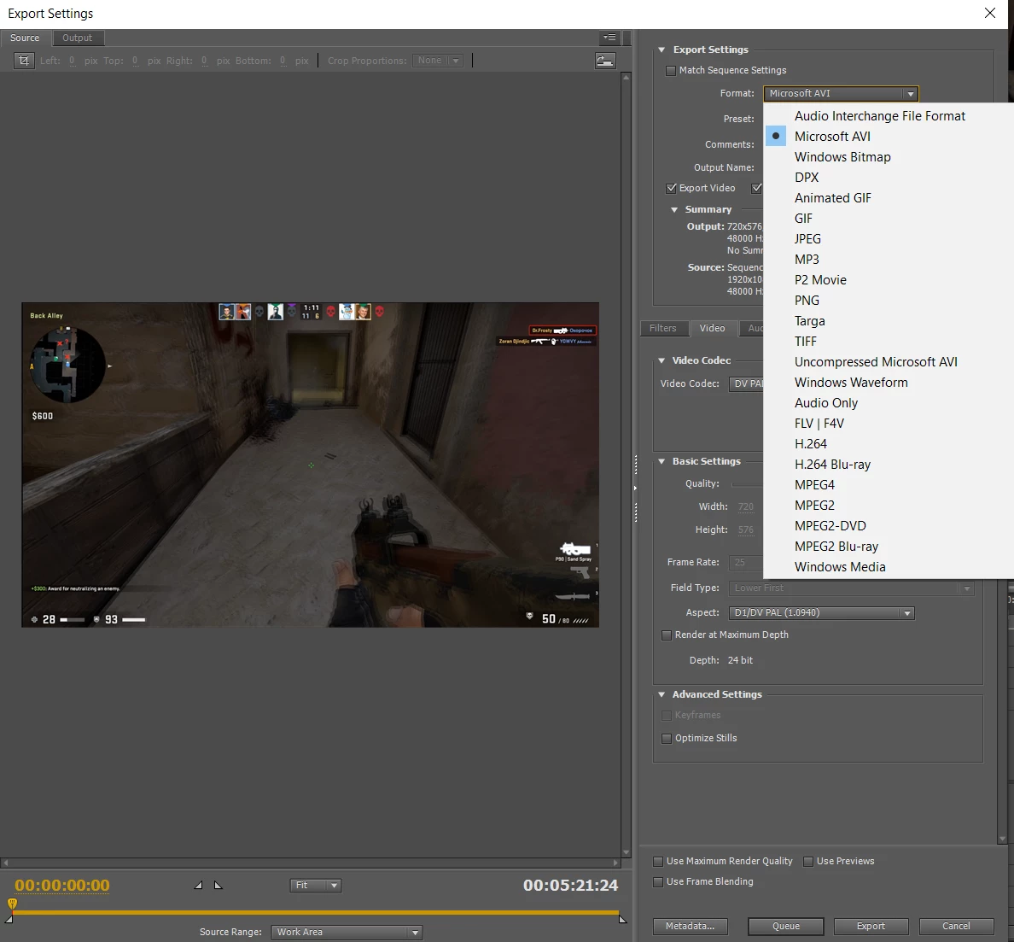Choose DPX from format list
The image size is (1014, 942).
[x=807, y=178]
